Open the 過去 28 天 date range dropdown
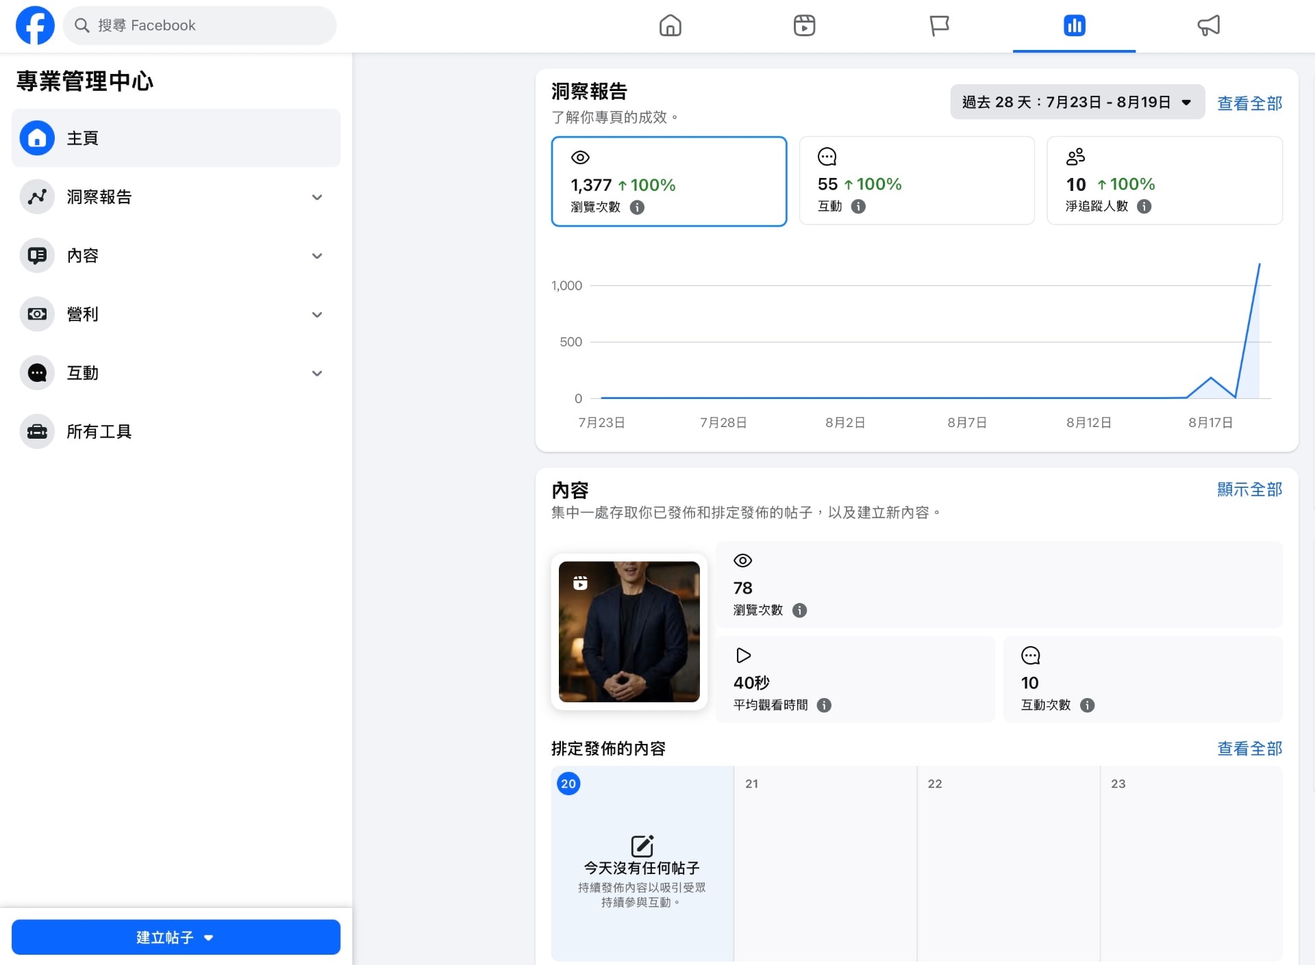 pyautogui.click(x=1077, y=102)
